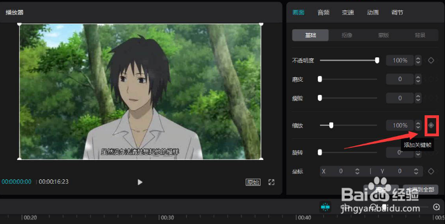Play the video in the player

coord(140,182)
